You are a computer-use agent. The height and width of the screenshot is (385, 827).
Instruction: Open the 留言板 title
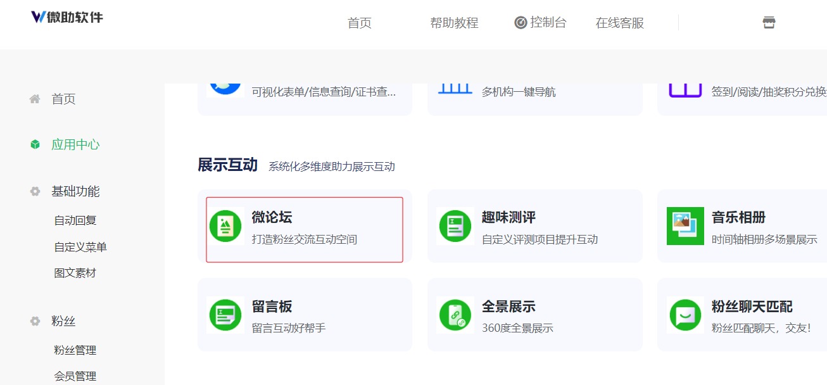coord(272,306)
